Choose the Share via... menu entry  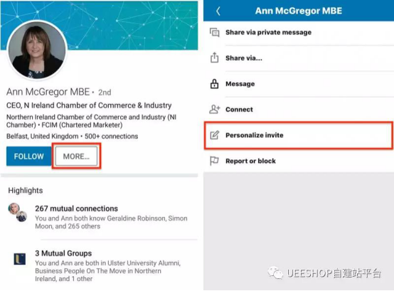click(x=299, y=58)
